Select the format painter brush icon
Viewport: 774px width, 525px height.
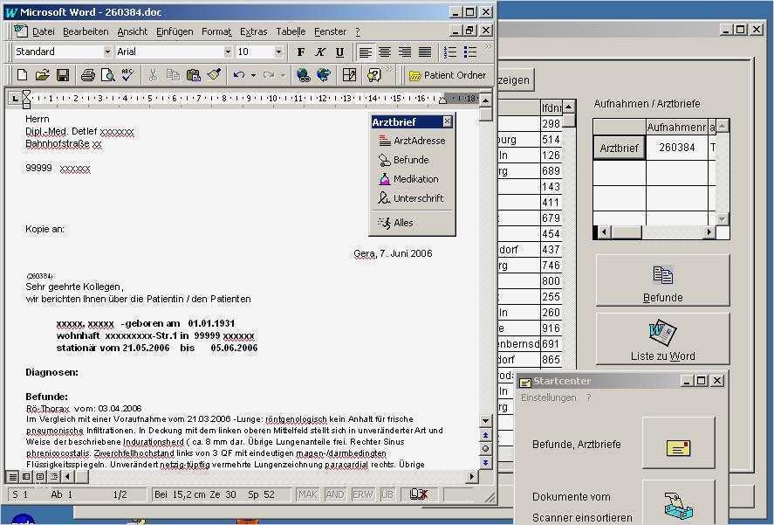(x=214, y=75)
